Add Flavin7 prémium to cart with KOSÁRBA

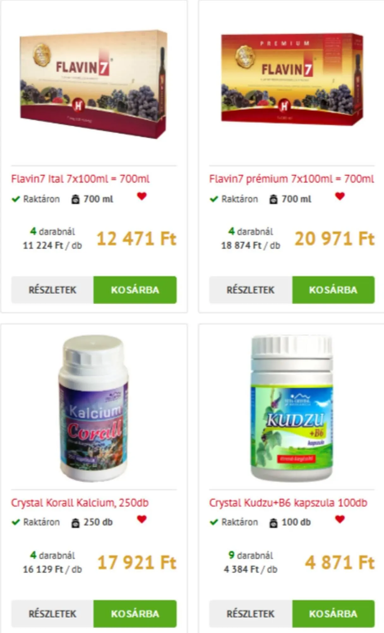pos(333,290)
